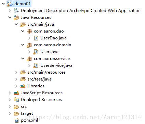Click the com.aaron.dao package icon
Screen dimensions: 145x124
pos(29,31)
